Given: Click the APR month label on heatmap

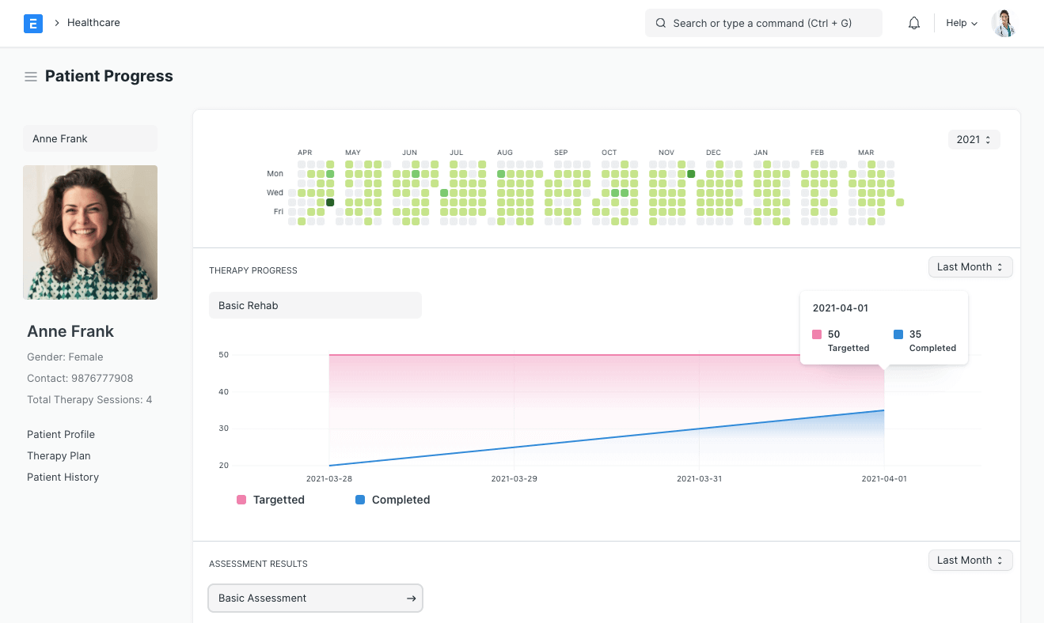Looking at the screenshot, I should pos(305,153).
